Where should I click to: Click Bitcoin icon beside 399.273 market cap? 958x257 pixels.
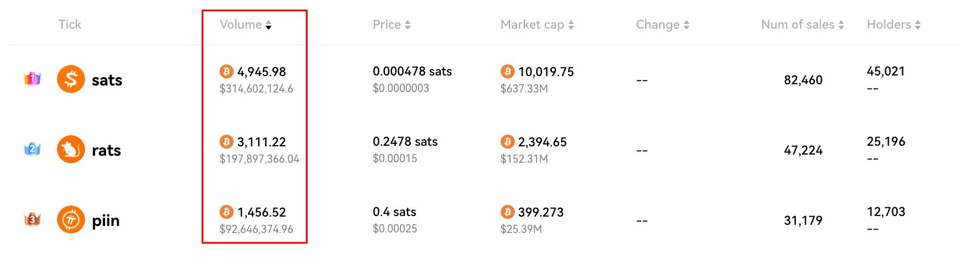(508, 212)
